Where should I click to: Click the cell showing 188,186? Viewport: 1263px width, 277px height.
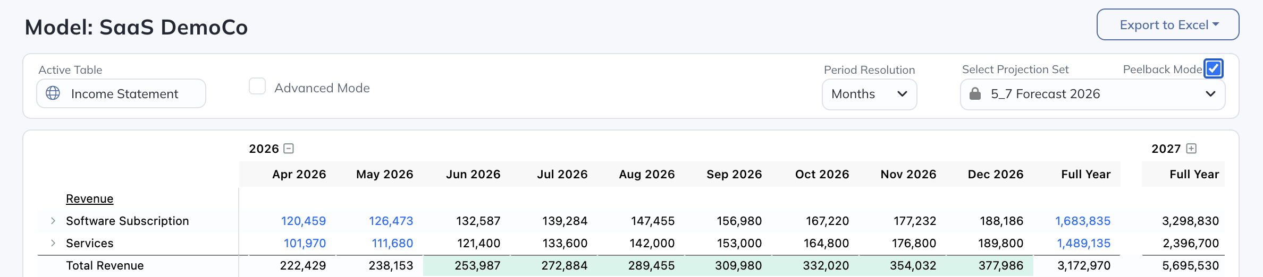[x=1001, y=221]
